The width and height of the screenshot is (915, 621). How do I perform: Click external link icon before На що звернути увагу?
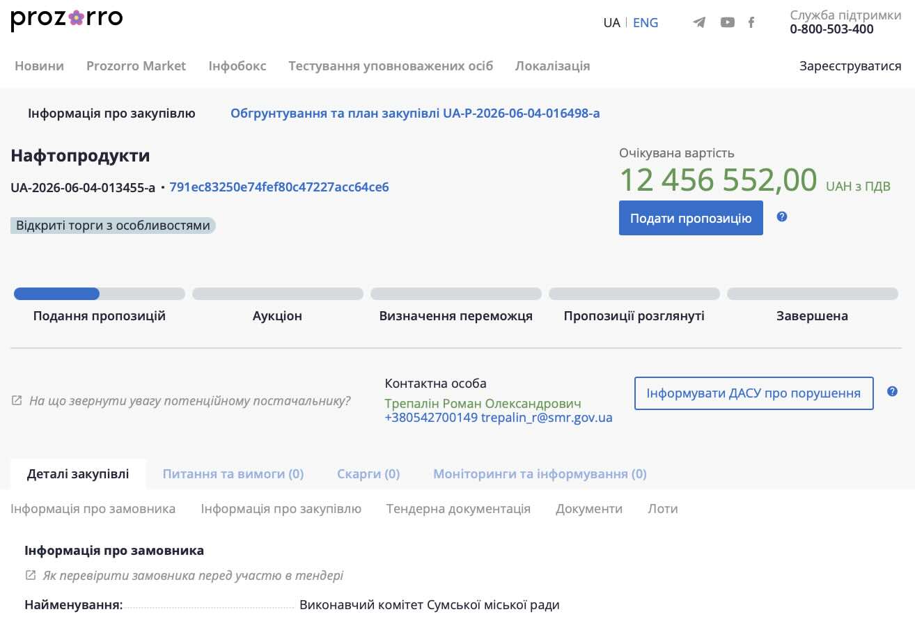pos(17,401)
